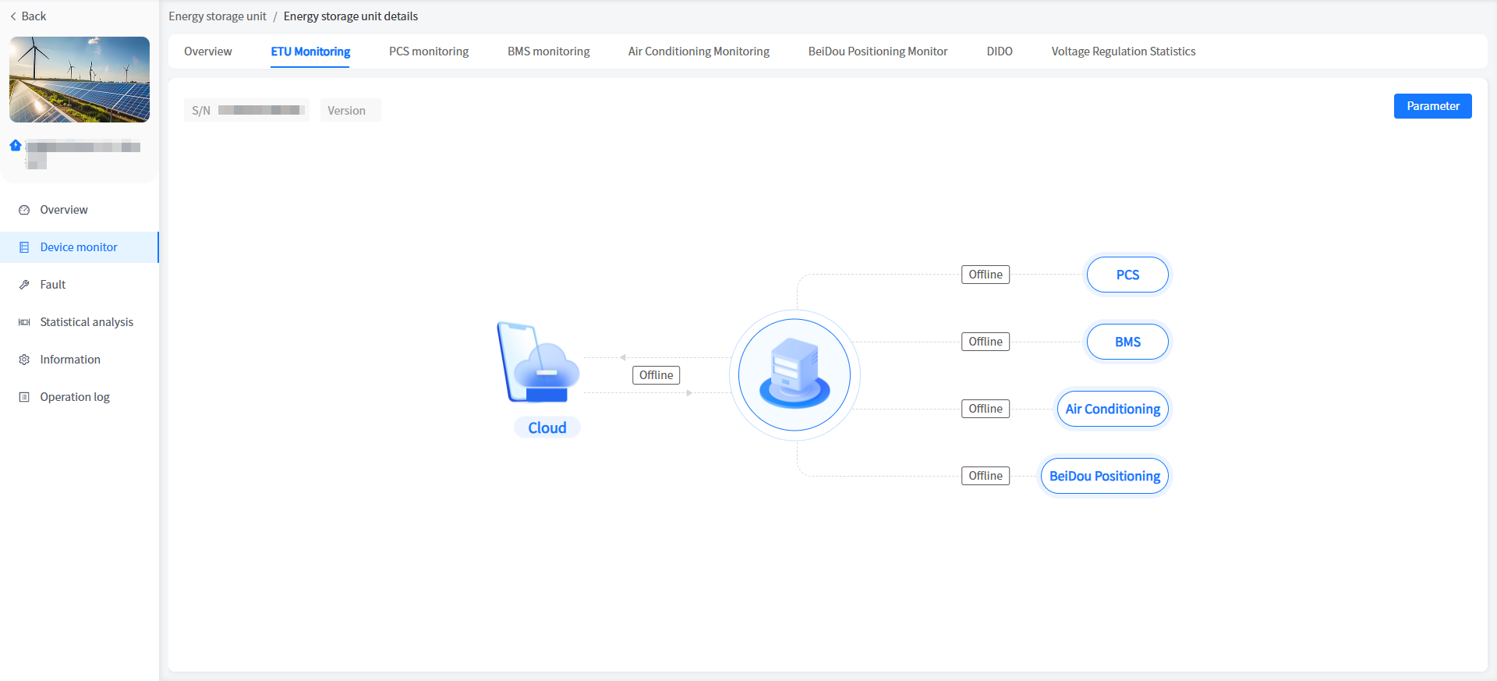Click the central energy storage unit icon
Image resolution: width=1497 pixels, height=681 pixels.
click(x=795, y=375)
